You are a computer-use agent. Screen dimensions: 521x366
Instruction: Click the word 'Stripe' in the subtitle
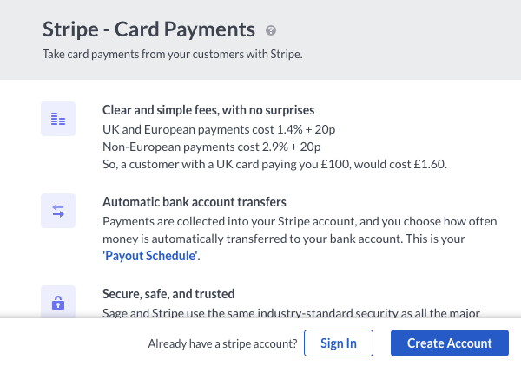pos(286,54)
